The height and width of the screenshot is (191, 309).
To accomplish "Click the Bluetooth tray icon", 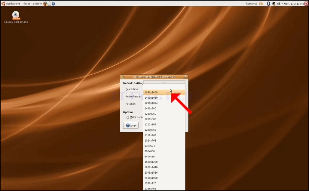I will pyautogui.click(x=268, y=4).
